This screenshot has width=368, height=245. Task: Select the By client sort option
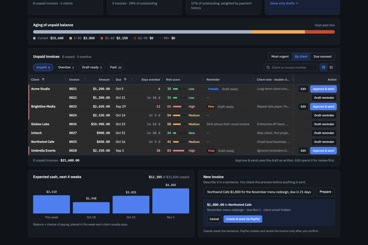301,57
